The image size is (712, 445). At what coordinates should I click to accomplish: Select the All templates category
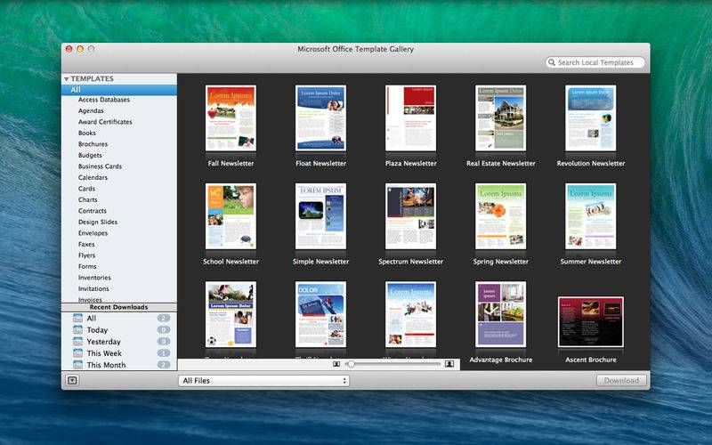[x=119, y=90]
